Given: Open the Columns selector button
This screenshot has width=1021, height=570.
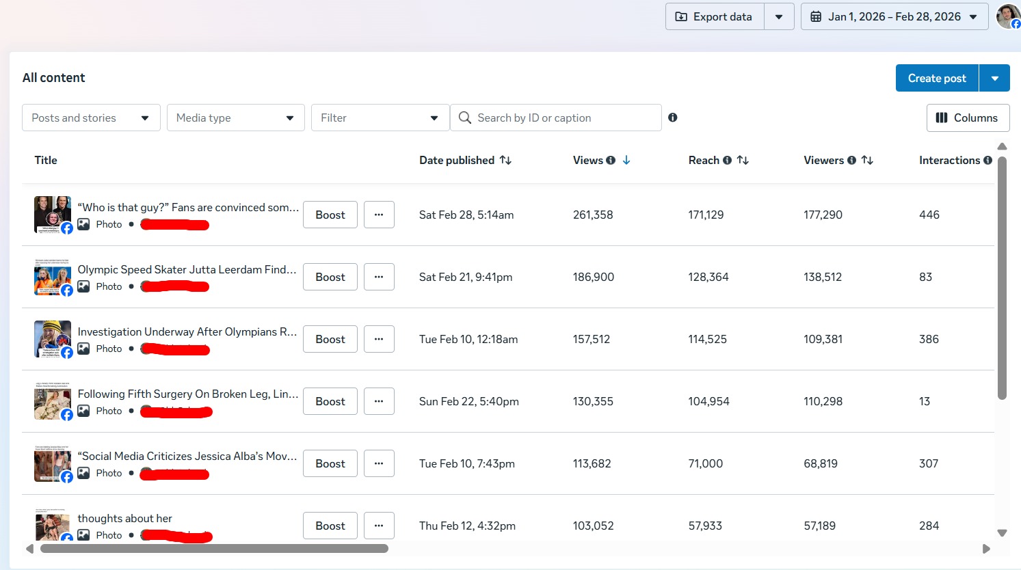Looking at the screenshot, I should click(x=968, y=118).
